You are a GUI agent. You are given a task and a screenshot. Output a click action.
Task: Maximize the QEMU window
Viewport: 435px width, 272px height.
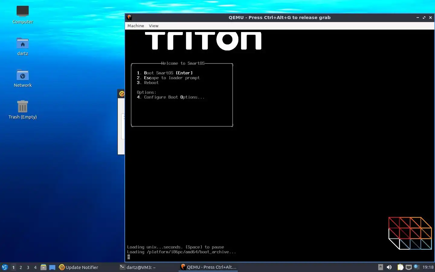coord(424,18)
